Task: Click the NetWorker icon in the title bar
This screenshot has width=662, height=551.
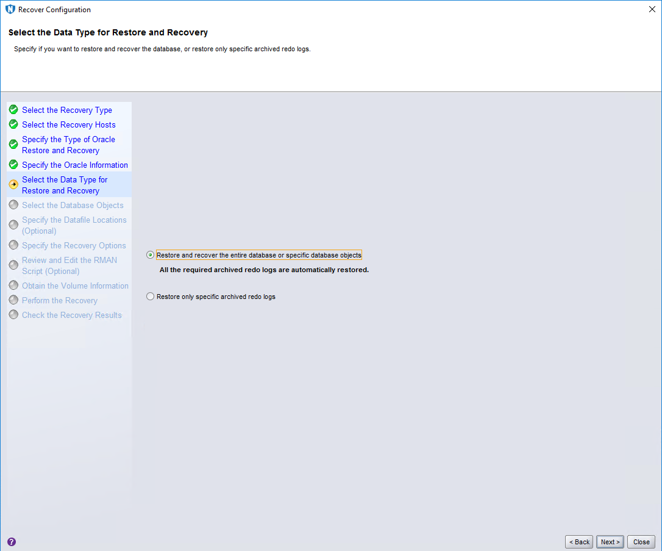Action: point(10,10)
